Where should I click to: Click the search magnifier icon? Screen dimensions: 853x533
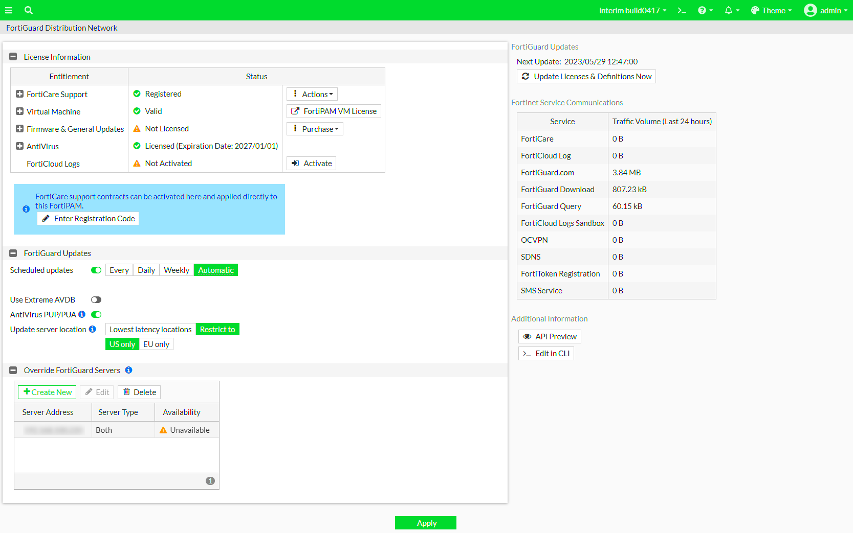coord(29,10)
